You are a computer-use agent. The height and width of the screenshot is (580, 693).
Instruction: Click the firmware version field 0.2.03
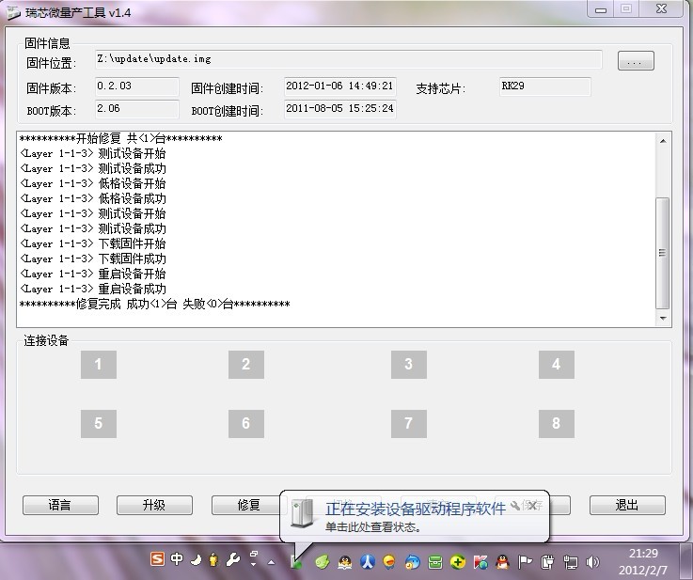click(x=137, y=86)
